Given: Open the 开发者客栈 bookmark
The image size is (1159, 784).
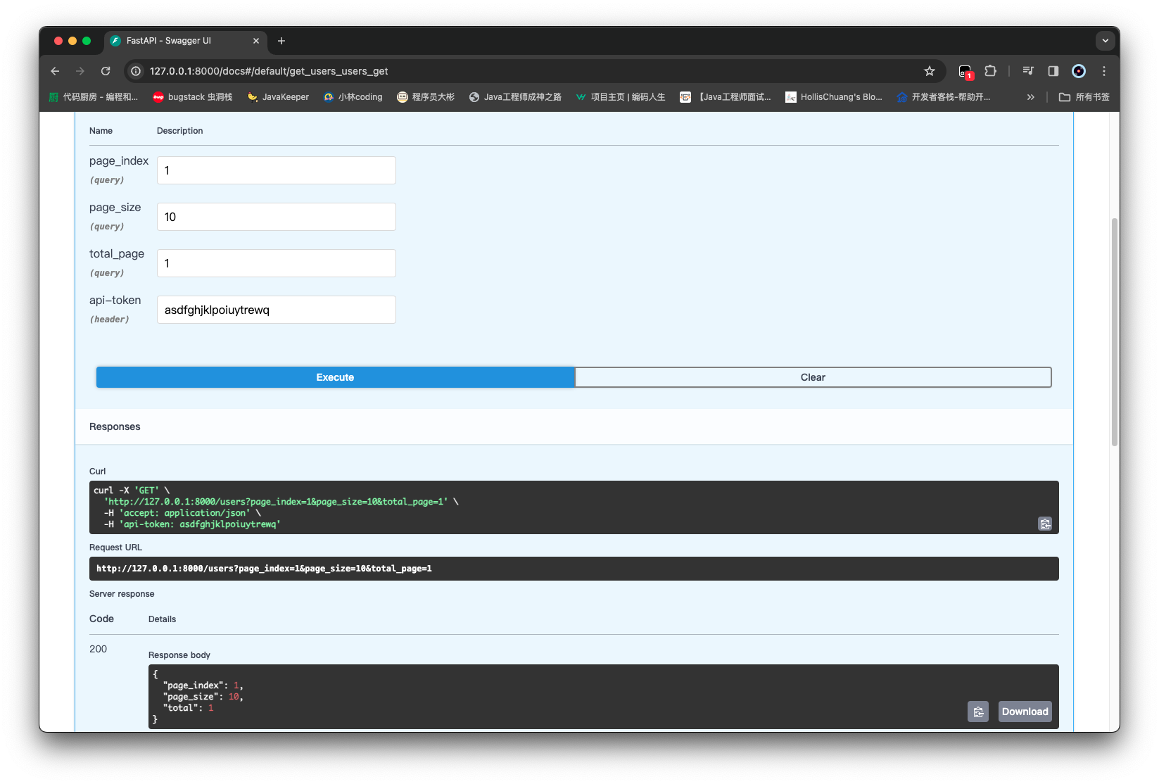Looking at the screenshot, I should click(x=944, y=97).
